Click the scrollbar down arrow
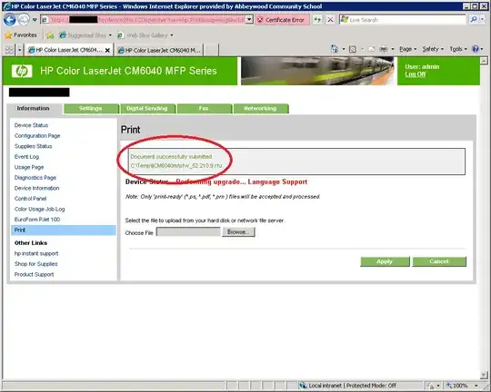 pyautogui.click(x=484, y=375)
